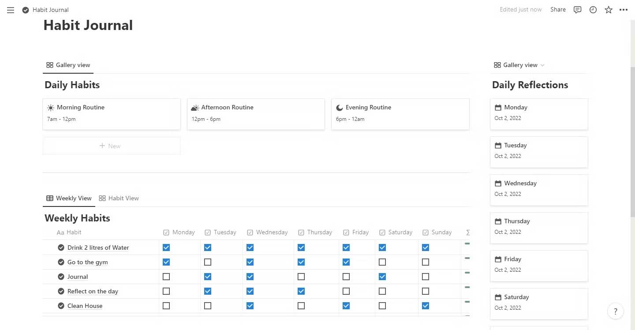Open the Thursday reflection card
Viewport: 635px width, 330px height.
[539, 228]
